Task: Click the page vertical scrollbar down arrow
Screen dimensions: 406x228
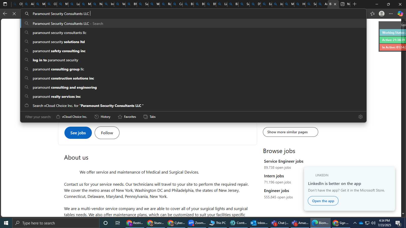Action: coord(403,214)
